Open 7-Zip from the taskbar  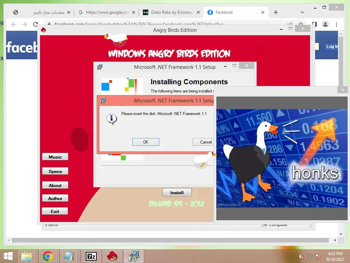click(x=91, y=256)
